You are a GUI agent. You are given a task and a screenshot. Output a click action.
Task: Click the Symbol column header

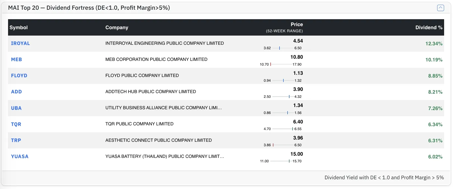[19, 28]
